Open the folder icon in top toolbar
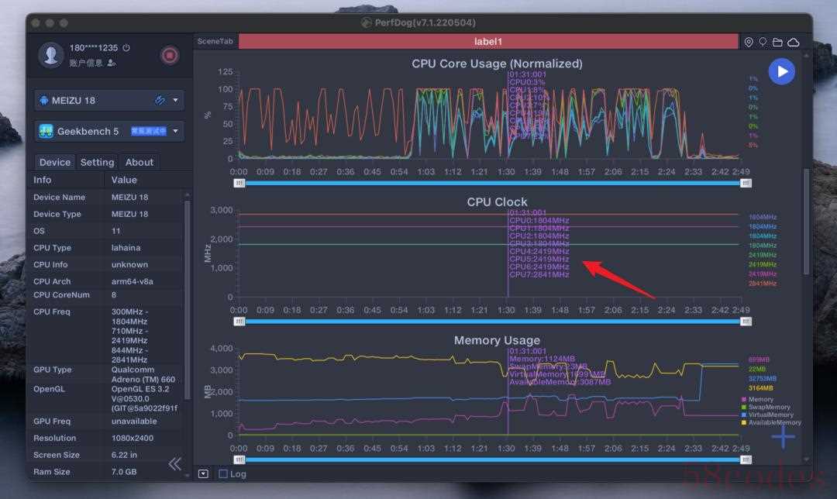Viewport: 837px width, 499px height. click(x=778, y=42)
